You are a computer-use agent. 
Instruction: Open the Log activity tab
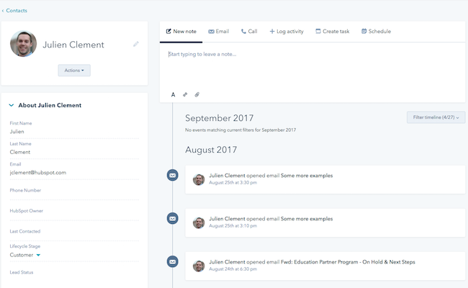pyautogui.click(x=286, y=32)
